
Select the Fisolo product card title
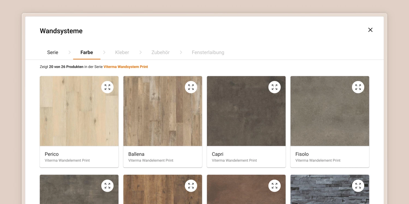pyautogui.click(x=302, y=154)
